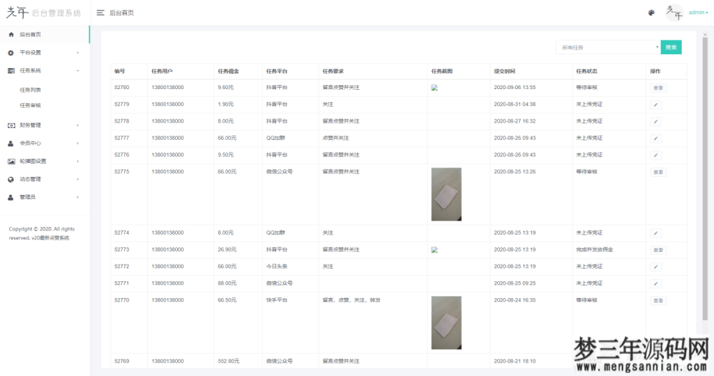
Task: Click 查看 button for task 52770
Action: point(658,301)
